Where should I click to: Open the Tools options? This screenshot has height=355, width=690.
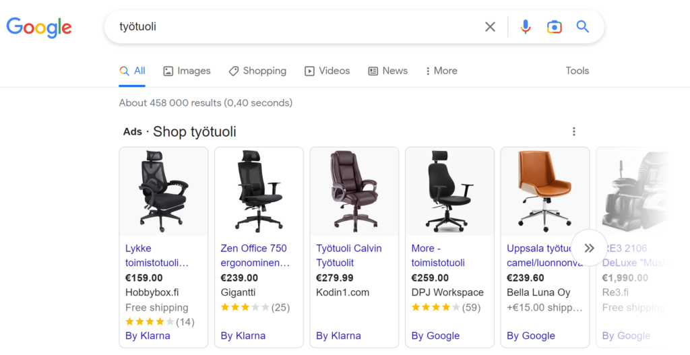pyautogui.click(x=577, y=71)
